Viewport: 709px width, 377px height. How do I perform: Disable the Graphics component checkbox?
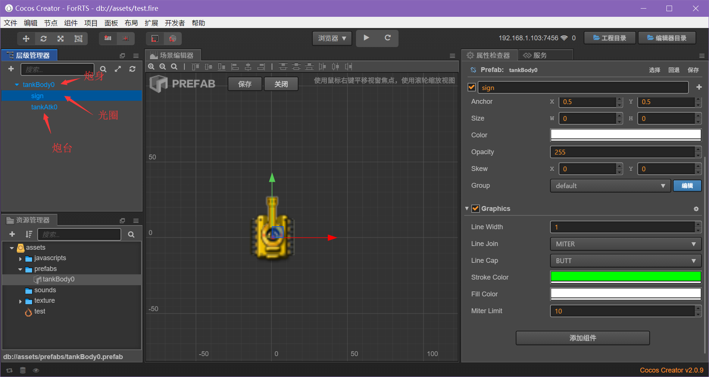point(476,209)
